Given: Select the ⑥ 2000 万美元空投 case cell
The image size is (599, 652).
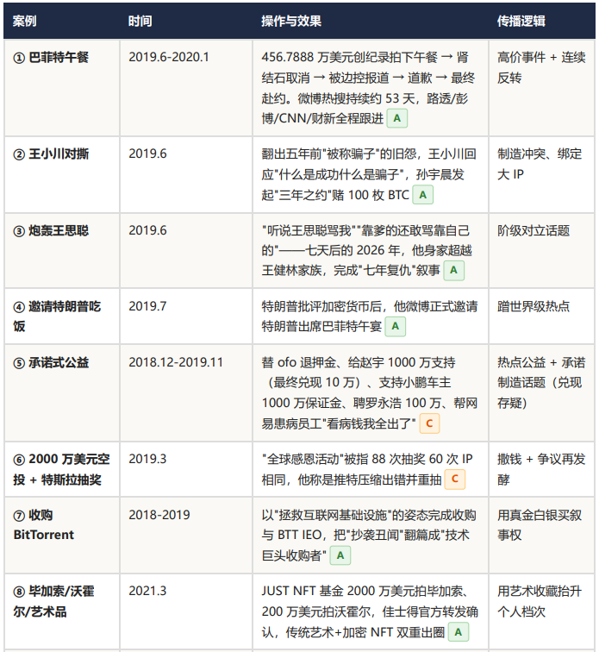Looking at the screenshot, I should click(x=62, y=469).
